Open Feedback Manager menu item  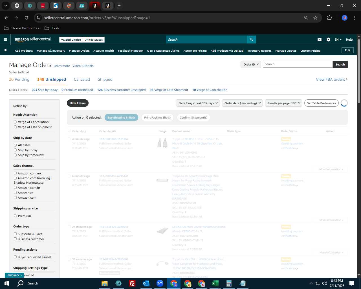click(x=130, y=51)
